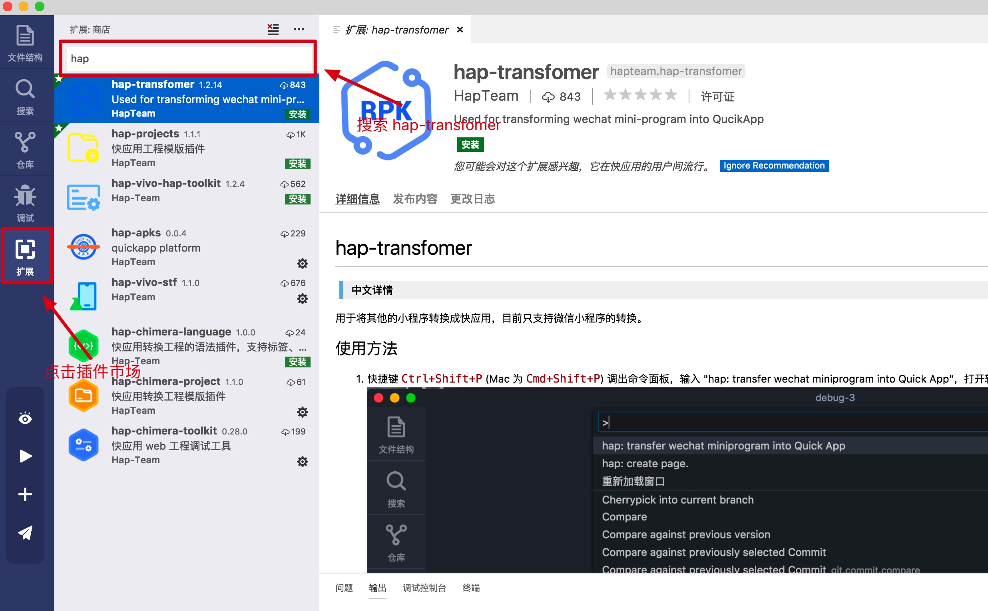Install the hap-chimera-language extension

point(298,362)
